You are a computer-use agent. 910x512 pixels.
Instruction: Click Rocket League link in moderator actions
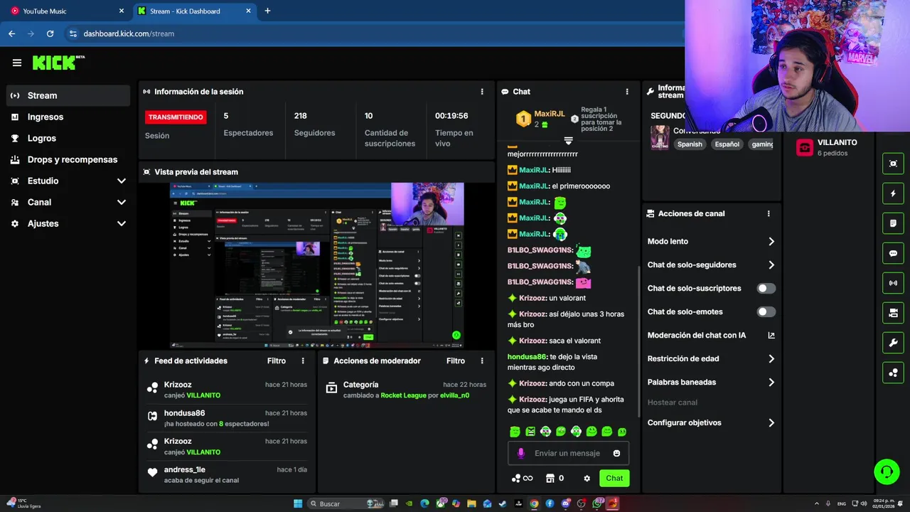pyautogui.click(x=403, y=395)
